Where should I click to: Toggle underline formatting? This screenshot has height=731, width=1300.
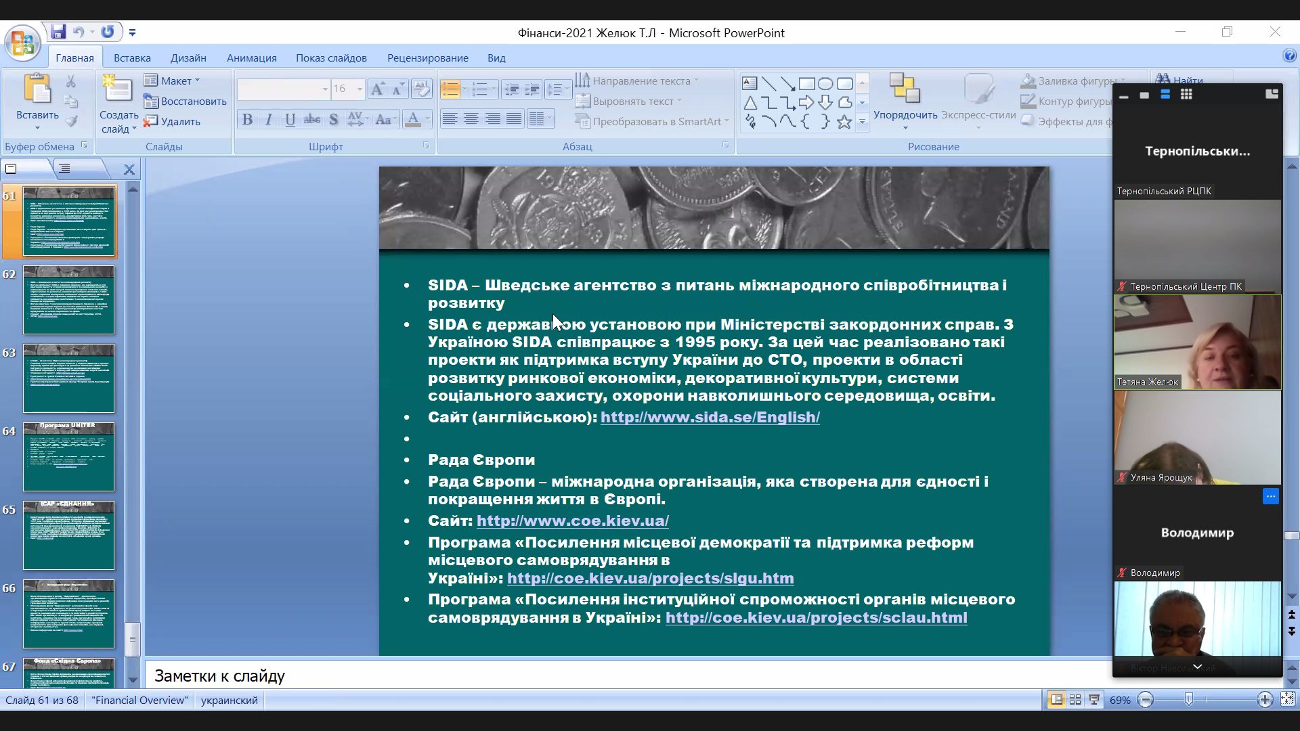pyautogui.click(x=290, y=120)
